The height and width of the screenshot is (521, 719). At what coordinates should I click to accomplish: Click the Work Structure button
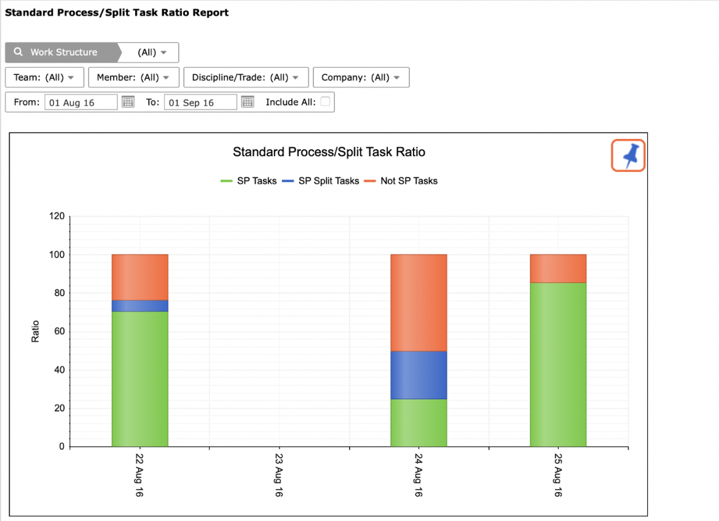[x=63, y=52]
